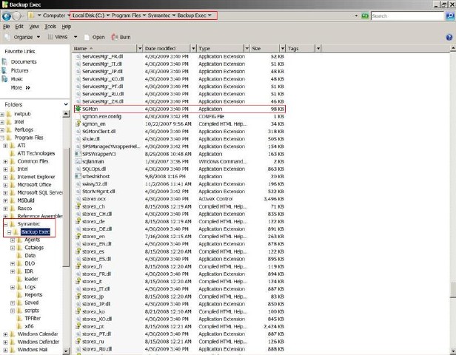Screen dimensions: 456x355
Task: Collapse the Program Files tree node
Action: [x=2, y=138]
